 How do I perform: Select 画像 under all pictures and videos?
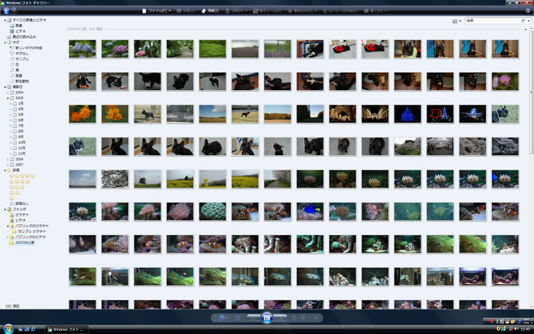19,25
